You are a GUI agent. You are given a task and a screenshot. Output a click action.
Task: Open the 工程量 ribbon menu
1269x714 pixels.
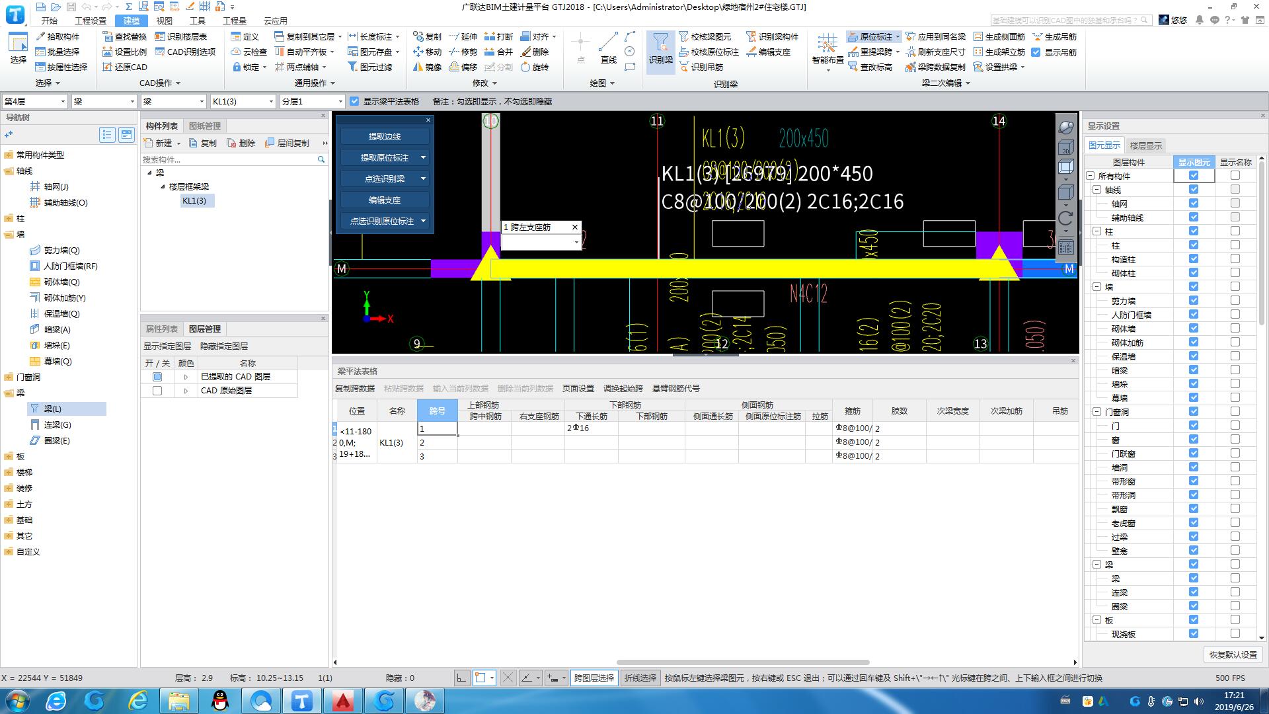(x=234, y=20)
